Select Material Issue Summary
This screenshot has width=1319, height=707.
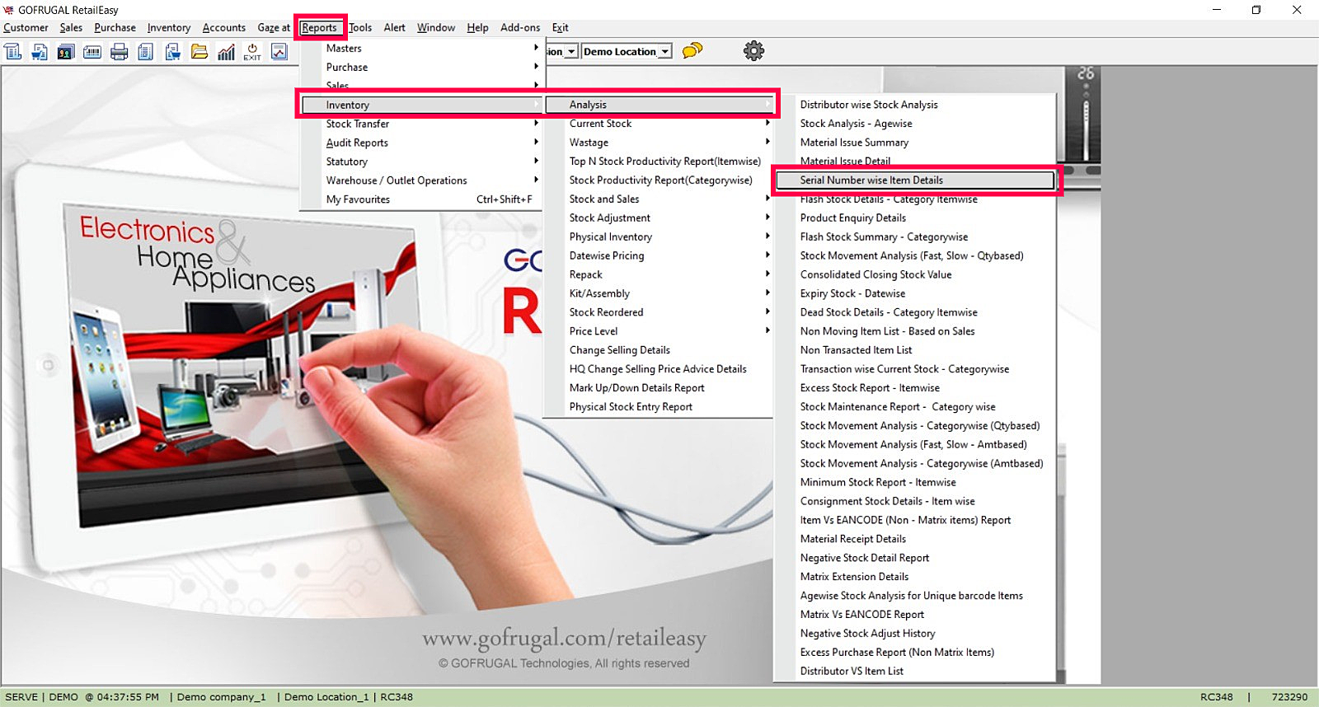pos(915,143)
